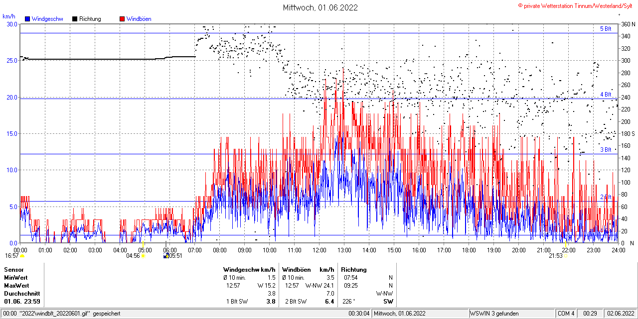Click the 00:30:04 status bar field

click(x=359, y=314)
